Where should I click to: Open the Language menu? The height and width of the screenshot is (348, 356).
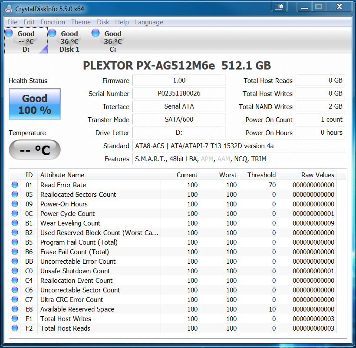149,22
